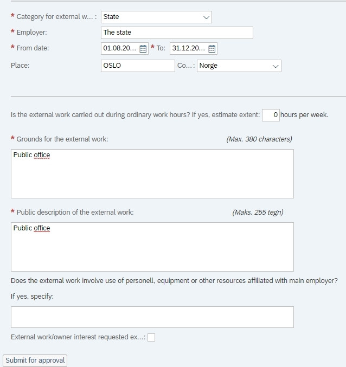The height and width of the screenshot is (367, 346).
Task: Click the Employer field label
Action: [32, 33]
